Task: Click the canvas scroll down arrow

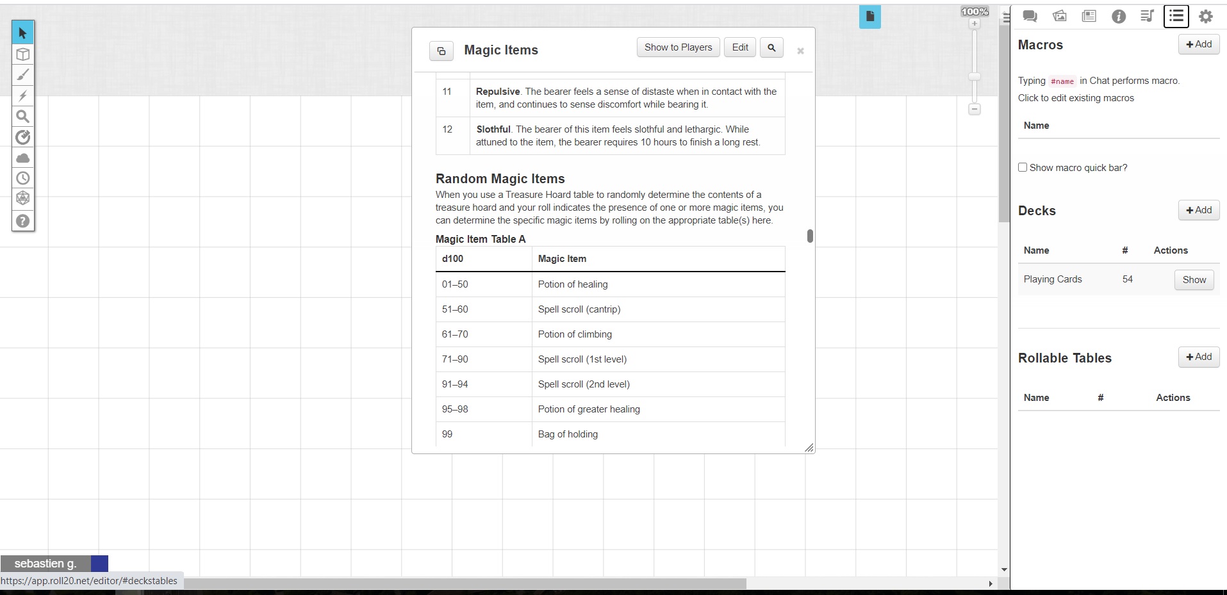Action: click(1004, 569)
